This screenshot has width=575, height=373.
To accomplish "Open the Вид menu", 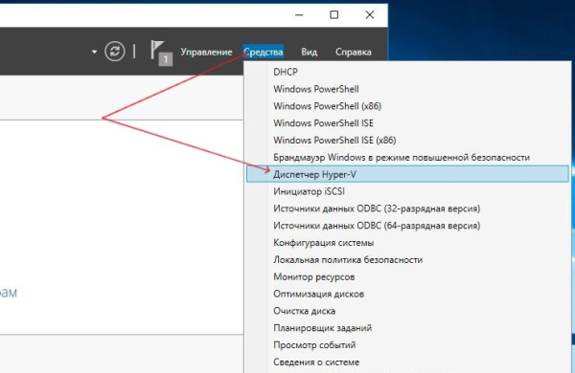I will pos(310,52).
